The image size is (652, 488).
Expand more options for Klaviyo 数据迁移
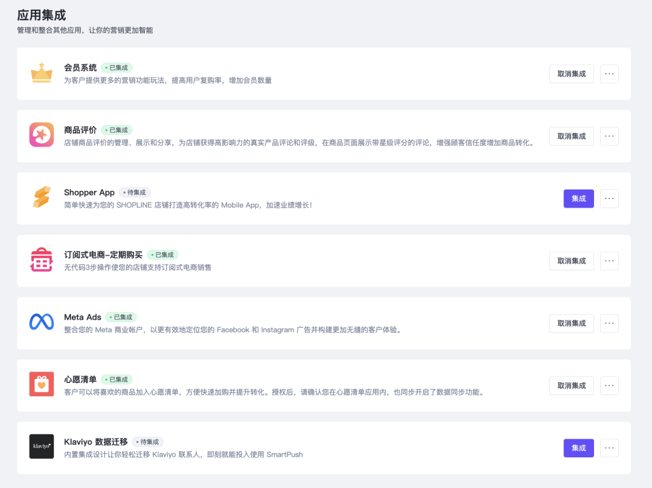[x=609, y=448]
